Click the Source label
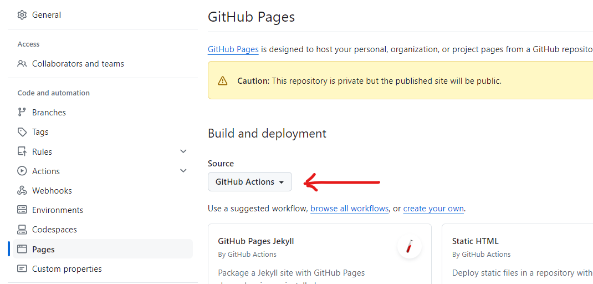This screenshot has width=593, height=284. 221,163
